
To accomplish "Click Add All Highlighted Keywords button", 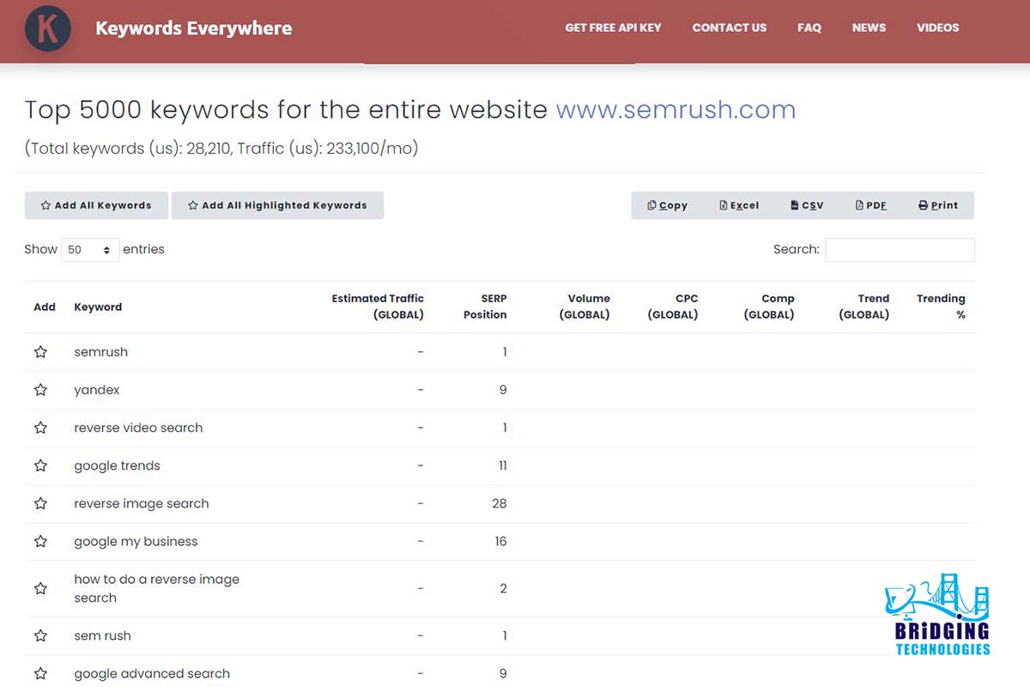I will 277,205.
